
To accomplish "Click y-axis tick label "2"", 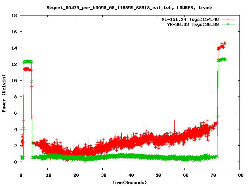I will pos(15,146).
